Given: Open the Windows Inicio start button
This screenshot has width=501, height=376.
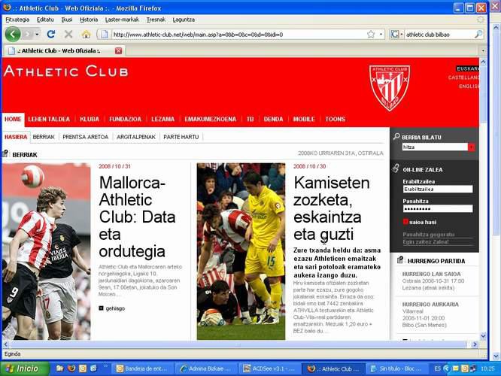Looking at the screenshot, I should point(25,368).
